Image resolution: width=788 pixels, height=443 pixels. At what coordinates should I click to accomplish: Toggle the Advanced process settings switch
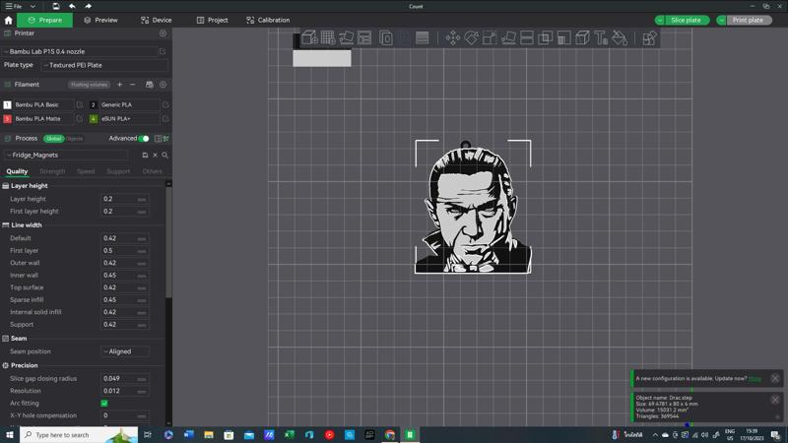(x=144, y=139)
